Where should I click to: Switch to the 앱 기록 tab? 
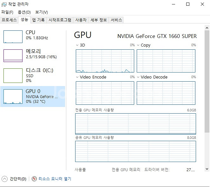(x=38, y=20)
